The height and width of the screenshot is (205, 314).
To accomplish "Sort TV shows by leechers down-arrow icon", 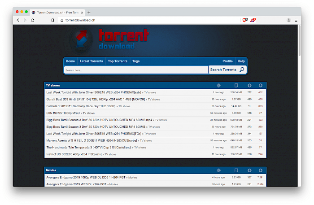I will pyautogui.click(x=260, y=86).
